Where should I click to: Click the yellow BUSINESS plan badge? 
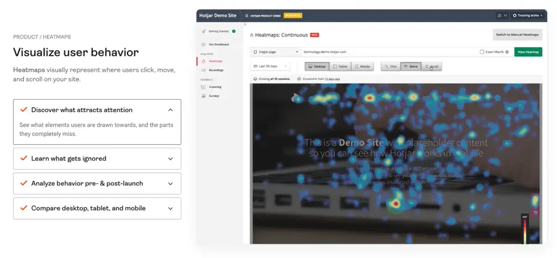tap(293, 15)
